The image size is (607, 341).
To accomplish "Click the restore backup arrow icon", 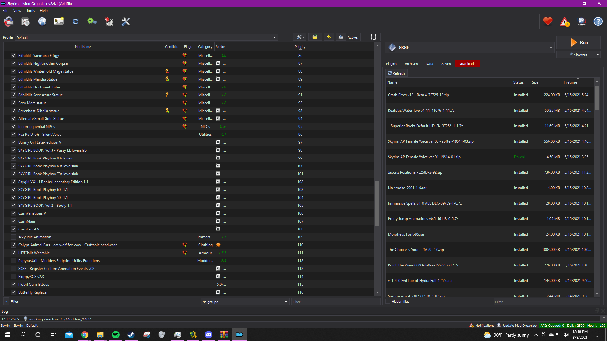I will (329, 37).
